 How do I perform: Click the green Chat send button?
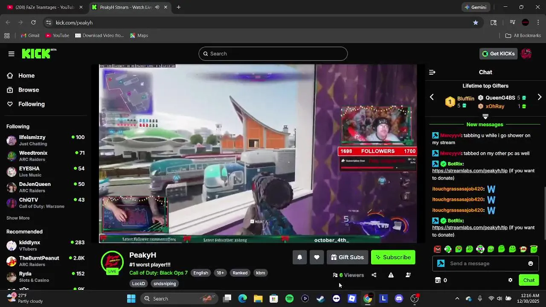[x=529, y=280]
